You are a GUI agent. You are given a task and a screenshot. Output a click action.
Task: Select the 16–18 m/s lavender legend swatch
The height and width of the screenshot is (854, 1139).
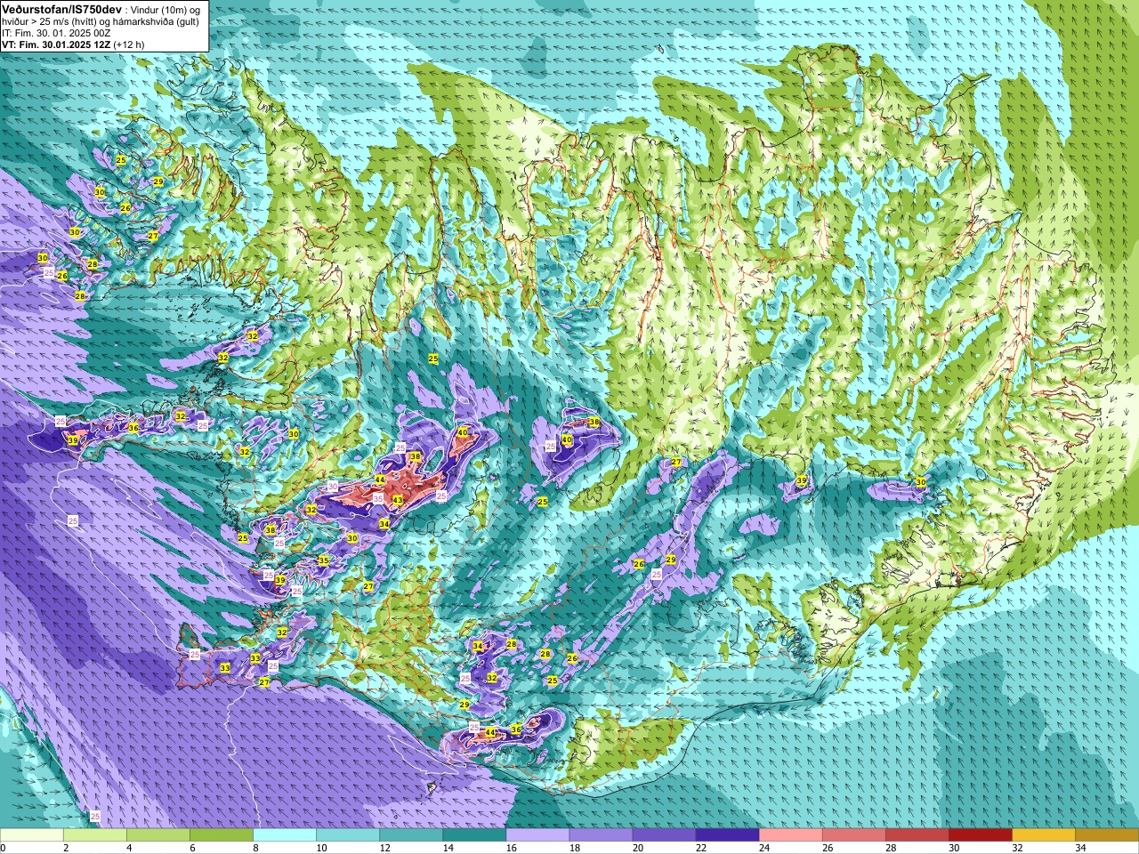537,835
